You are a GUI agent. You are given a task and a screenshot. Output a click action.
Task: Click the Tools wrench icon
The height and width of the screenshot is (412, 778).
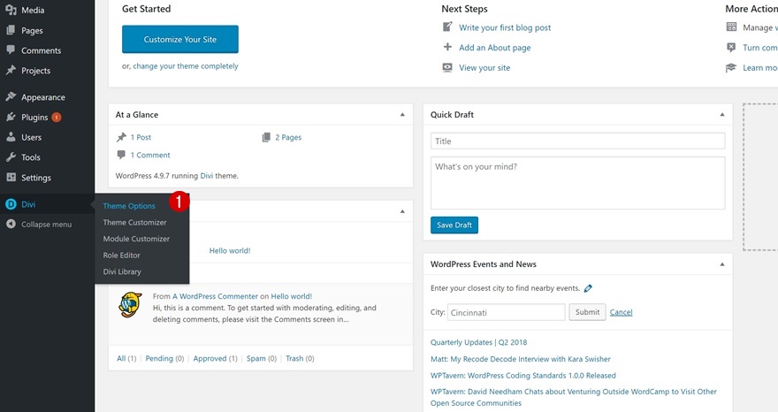pyautogui.click(x=11, y=157)
